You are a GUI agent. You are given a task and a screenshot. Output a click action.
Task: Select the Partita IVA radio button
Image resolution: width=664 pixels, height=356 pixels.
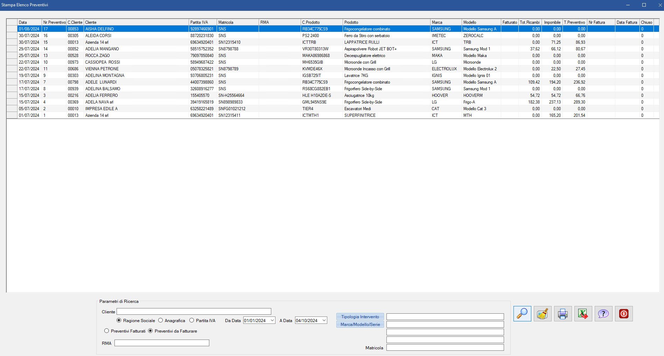[192, 320]
